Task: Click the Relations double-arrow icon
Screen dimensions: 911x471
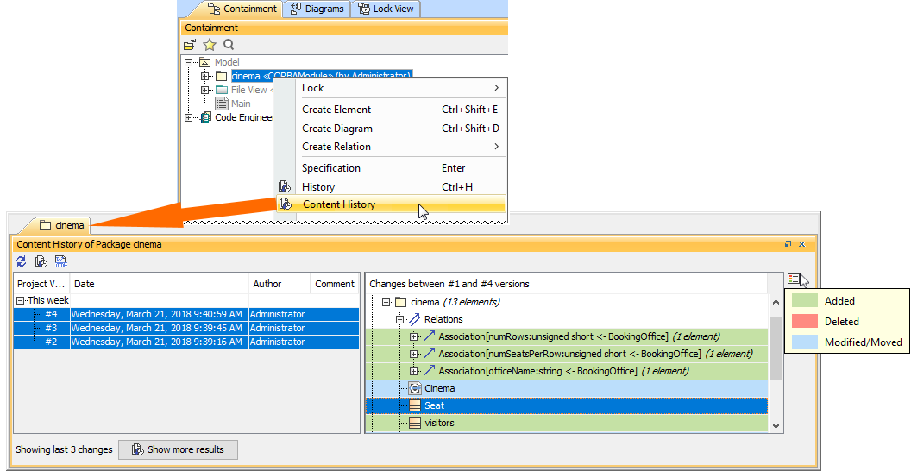Action: click(x=414, y=319)
